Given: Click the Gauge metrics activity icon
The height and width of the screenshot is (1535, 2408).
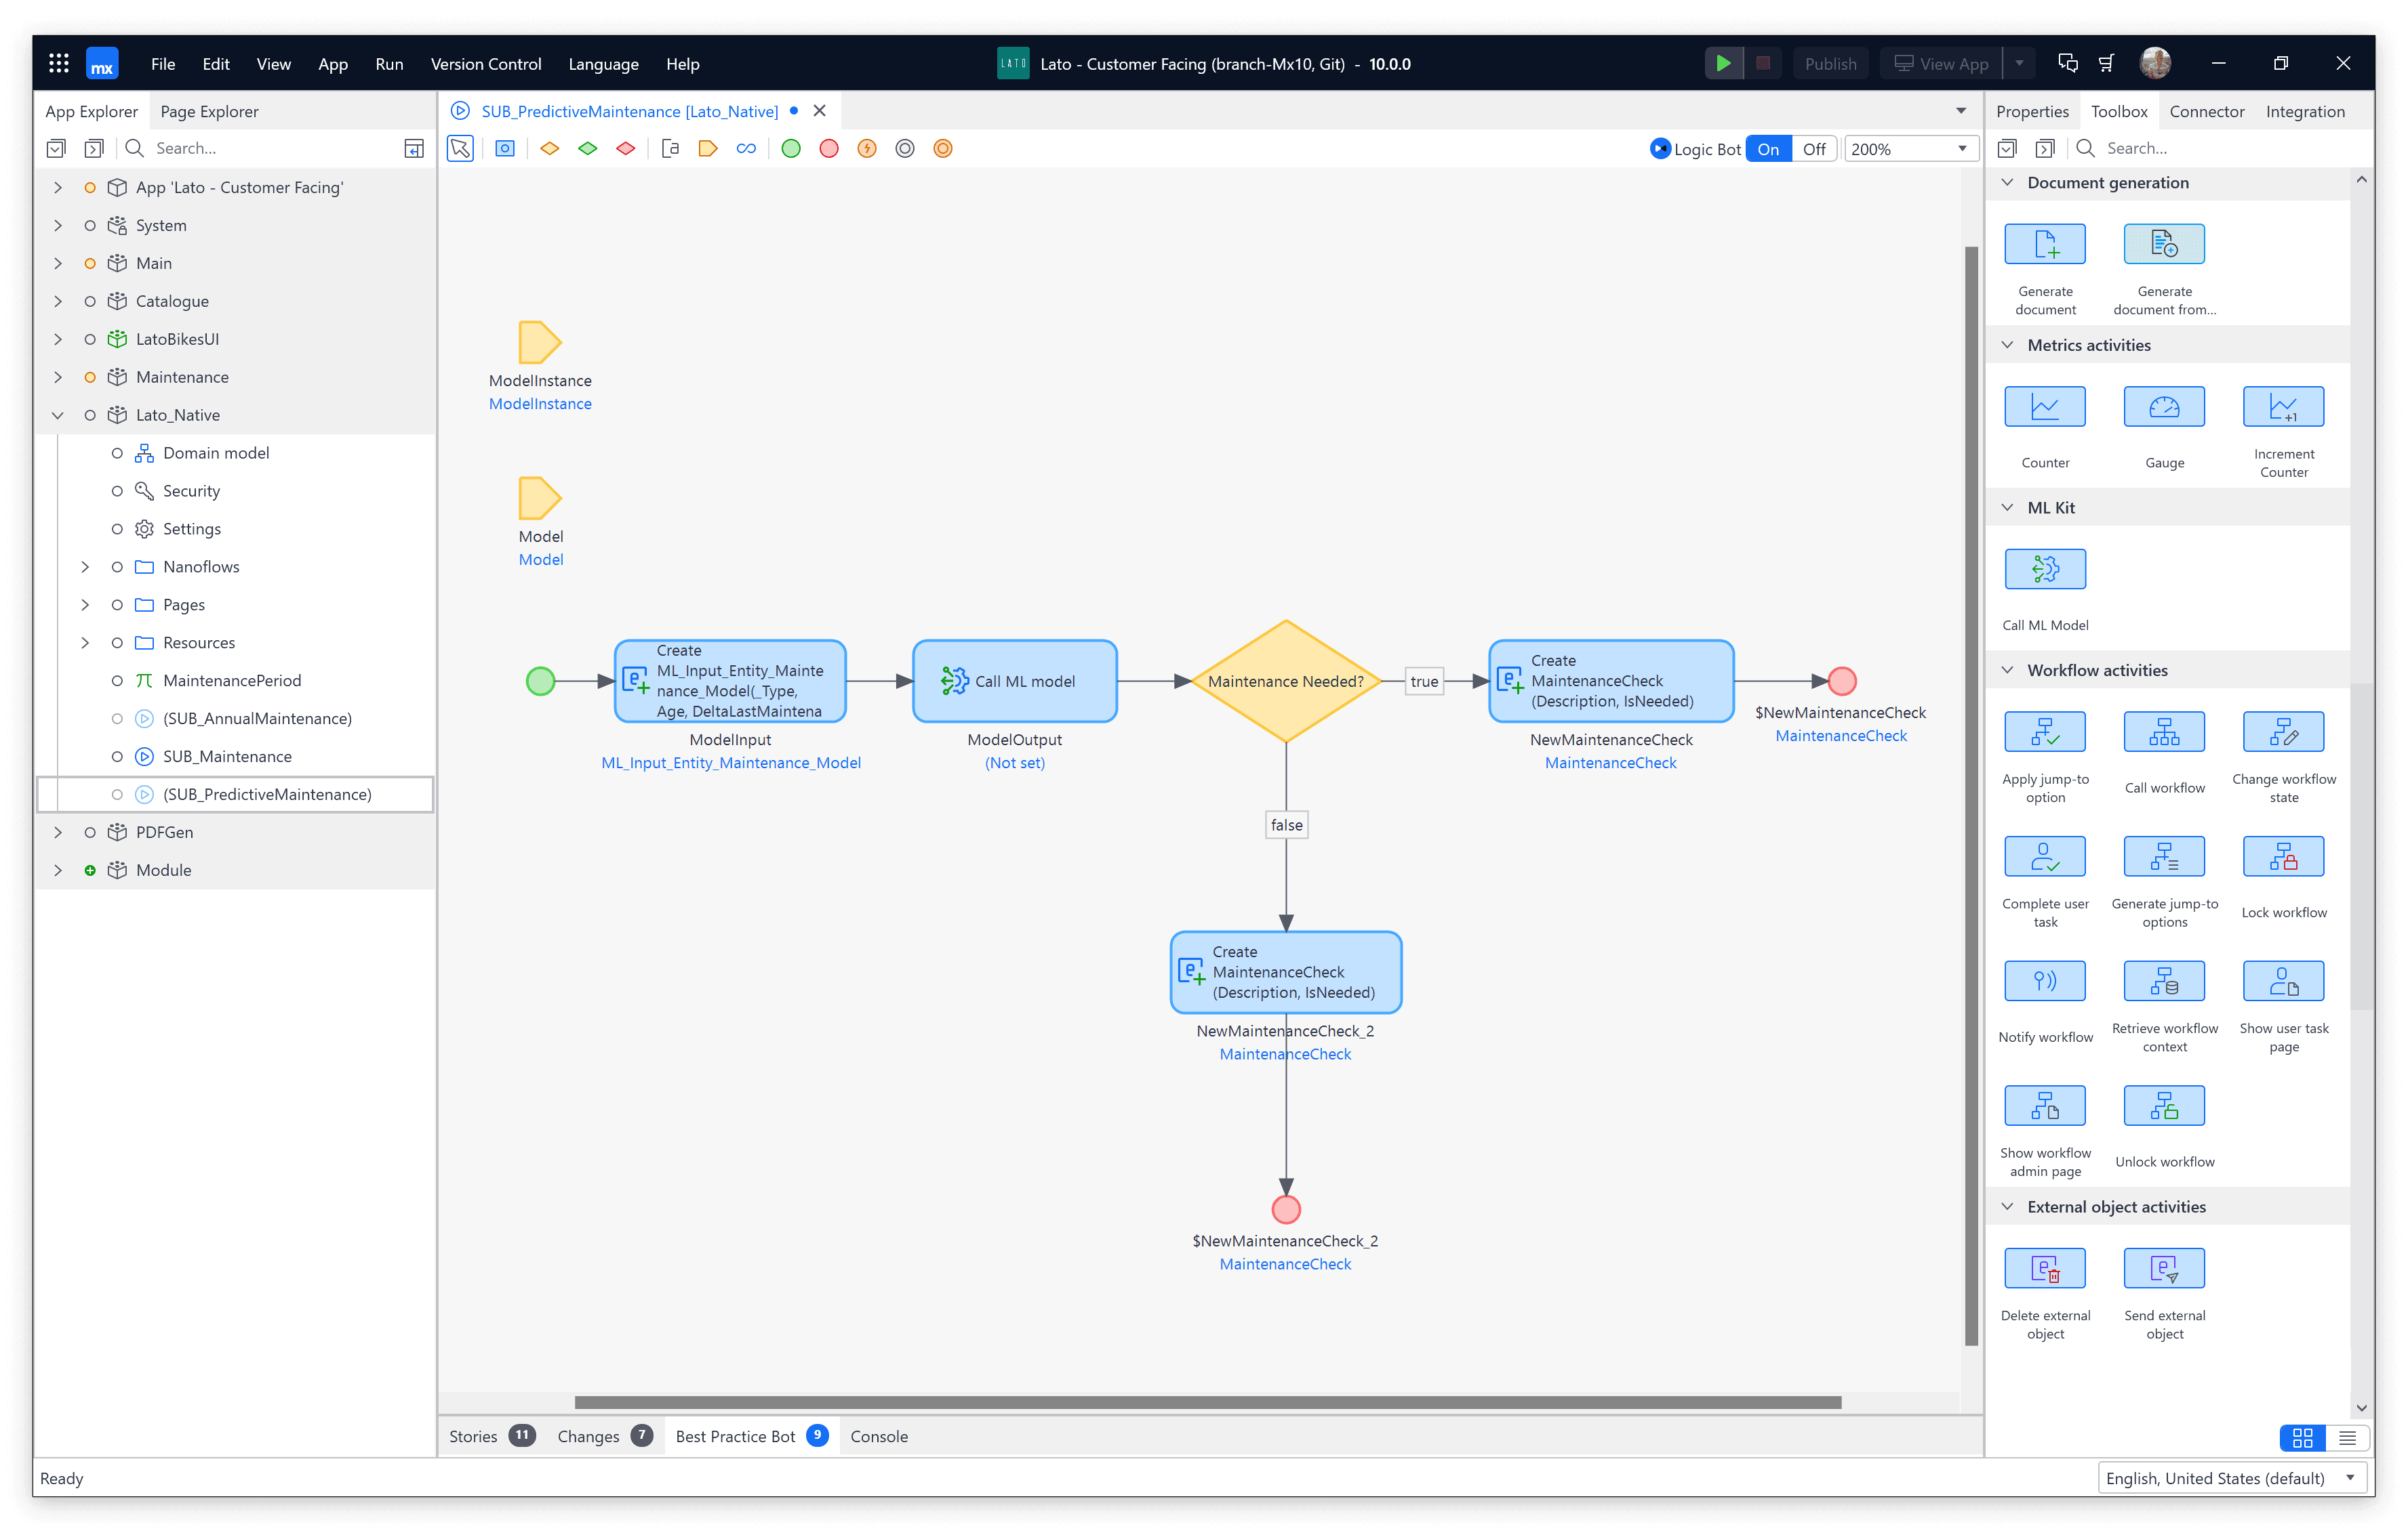Looking at the screenshot, I should 2163,407.
